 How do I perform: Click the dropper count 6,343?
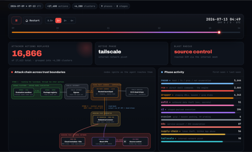point(237,95)
